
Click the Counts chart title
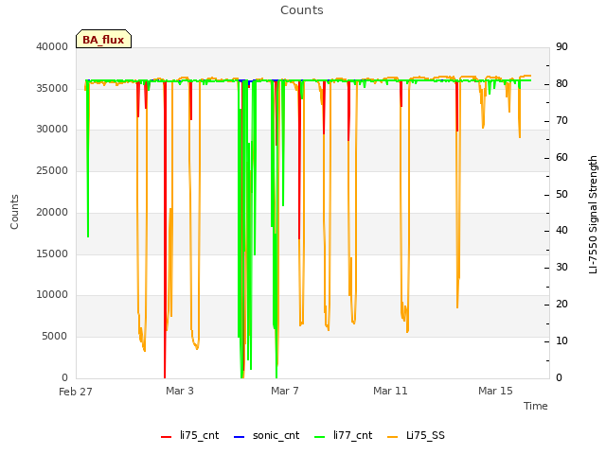302,10
